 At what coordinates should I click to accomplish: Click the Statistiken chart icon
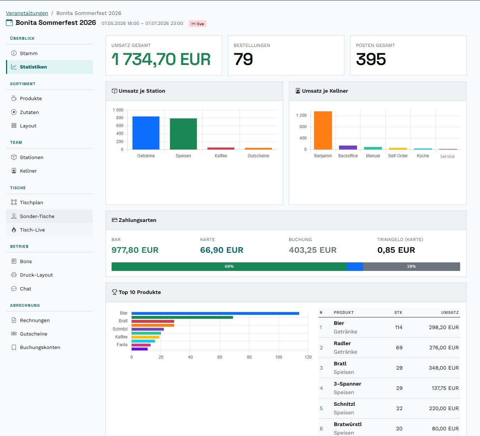(x=14, y=67)
